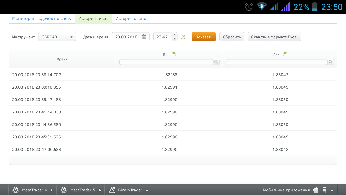Screen dimensions: 346x195
Task: Click the Ask filter input field
Action: tap(277, 62)
